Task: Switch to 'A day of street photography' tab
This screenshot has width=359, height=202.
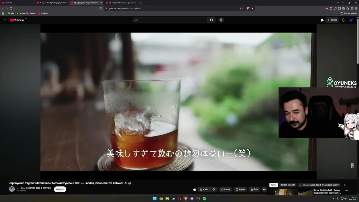Action: point(52,3)
